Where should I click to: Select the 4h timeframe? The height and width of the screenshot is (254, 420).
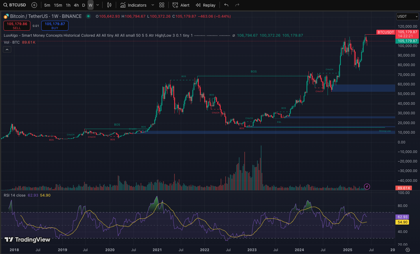[76, 5]
